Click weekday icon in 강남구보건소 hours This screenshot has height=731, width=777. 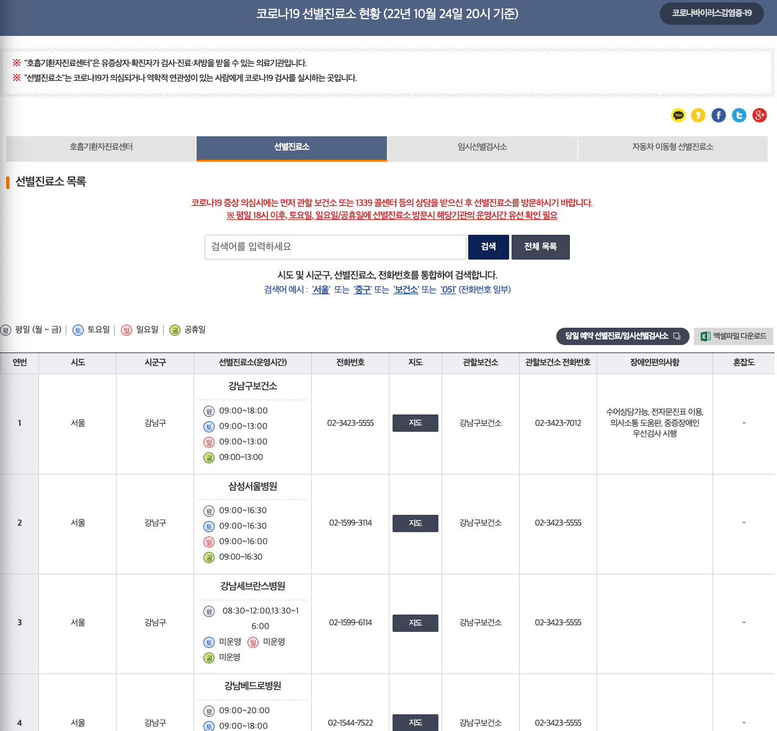(x=209, y=411)
